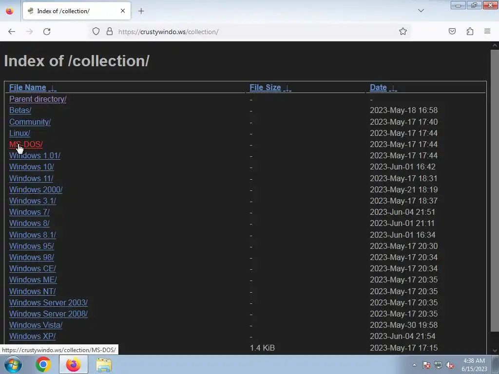Sort by the Date column header

point(378,88)
